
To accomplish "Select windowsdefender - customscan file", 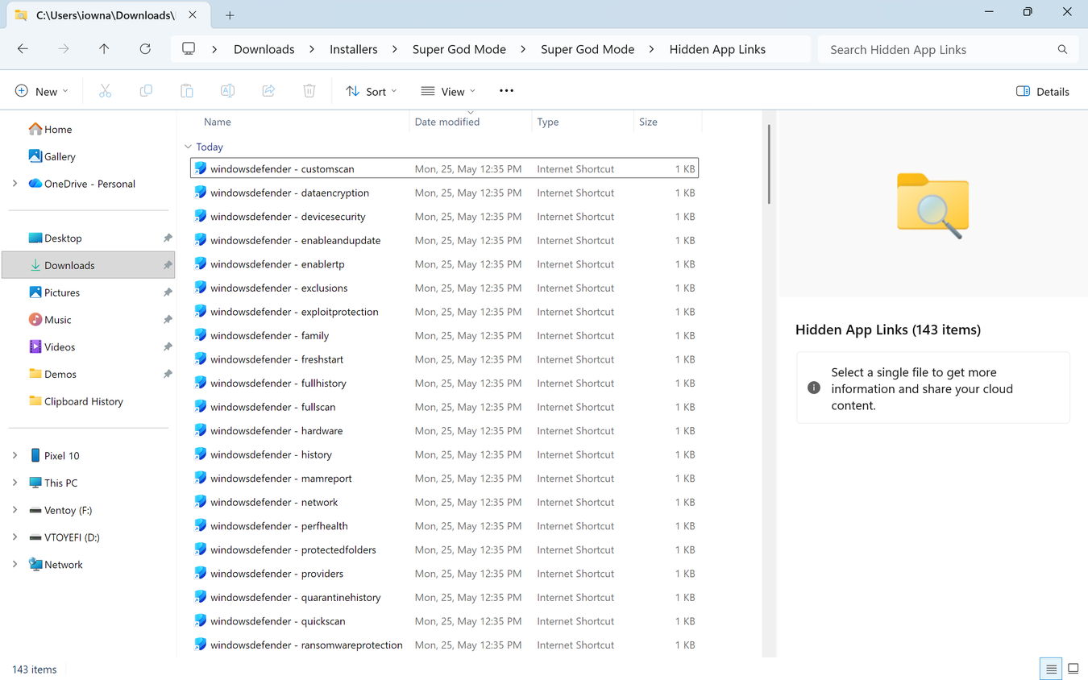I will [444, 169].
